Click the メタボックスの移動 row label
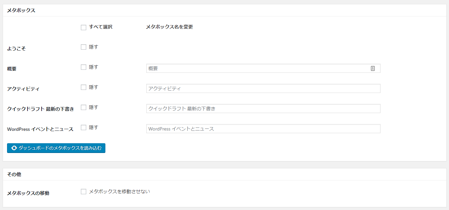The image size is (449, 210). pos(28,193)
